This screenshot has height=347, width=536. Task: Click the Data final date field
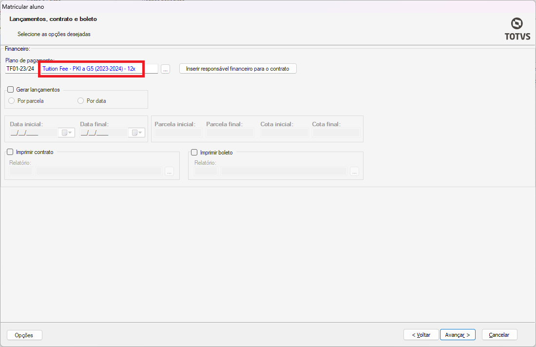coord(104,133)
